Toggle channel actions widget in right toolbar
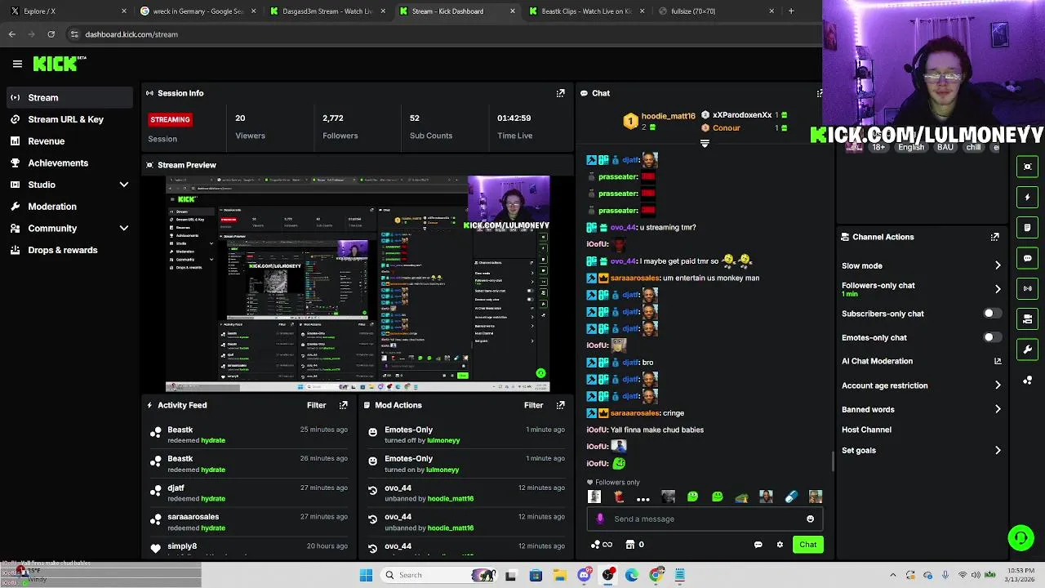 click(x=1027, y=318)
